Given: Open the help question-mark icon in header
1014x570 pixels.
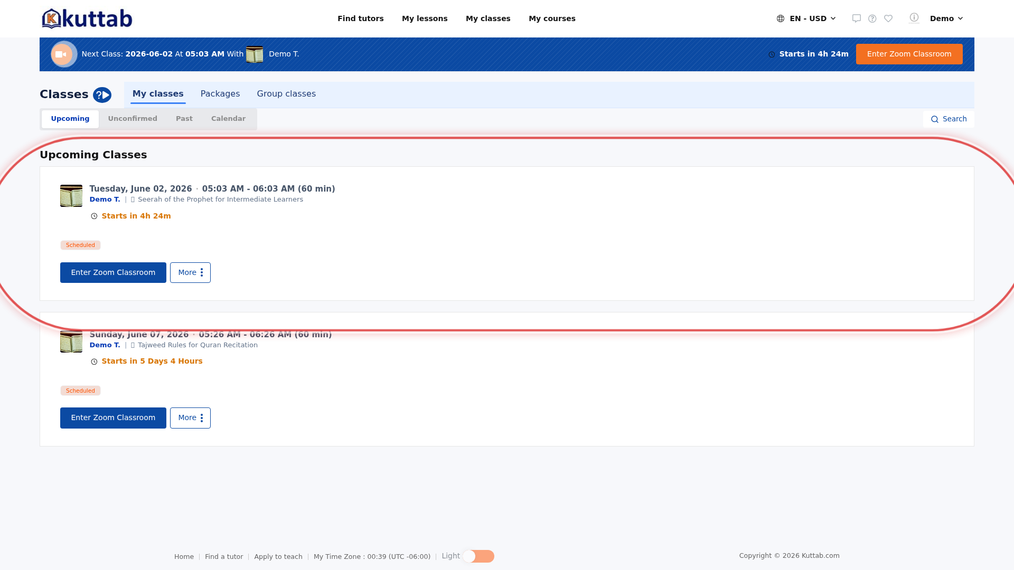Looking at the screenshot, I should (872, 18).
